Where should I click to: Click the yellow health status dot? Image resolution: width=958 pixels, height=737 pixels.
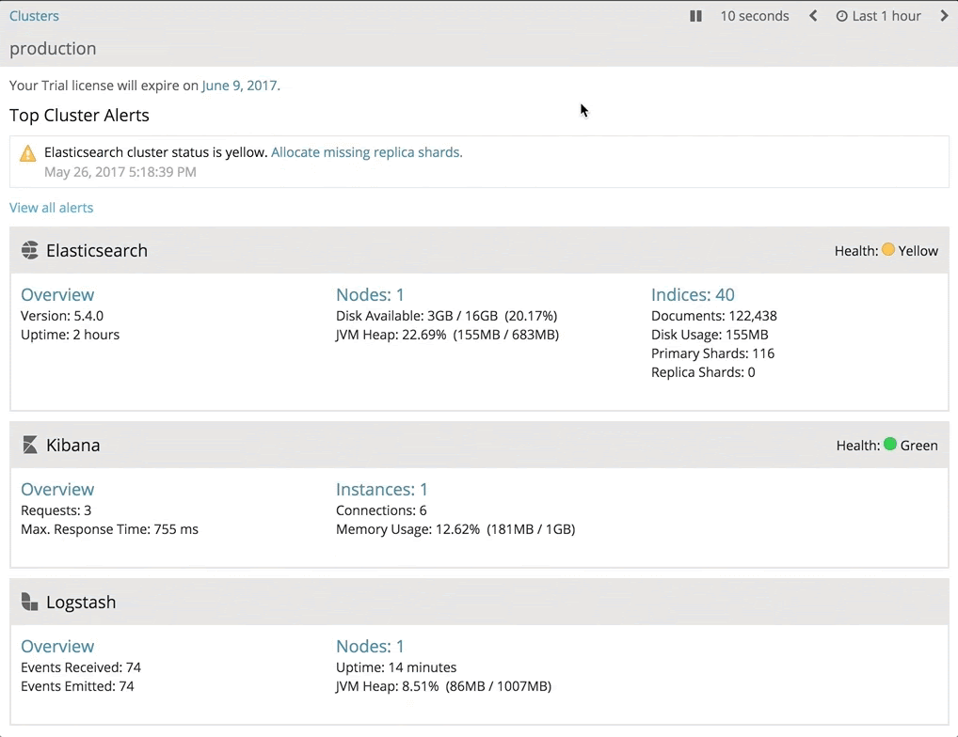click(888, 249)
